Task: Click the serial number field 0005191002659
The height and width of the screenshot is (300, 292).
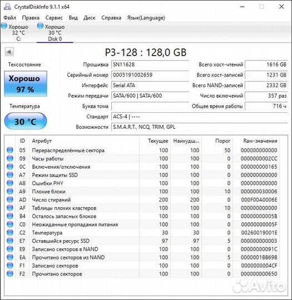Action: [x=150, y=75]
